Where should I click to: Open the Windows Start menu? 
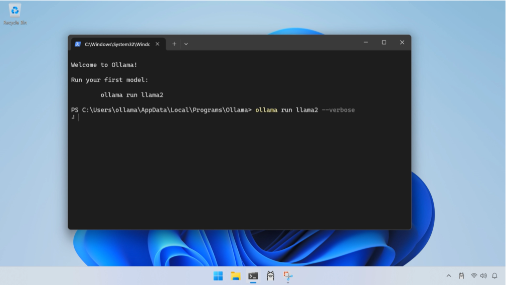pos(218,276)
